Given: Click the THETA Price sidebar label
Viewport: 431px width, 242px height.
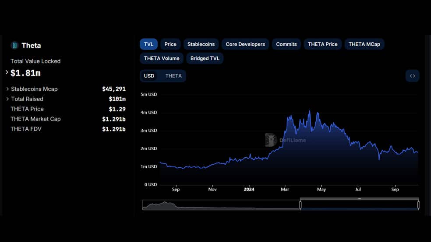Looking at the screenshot, I should click(27, 109).
